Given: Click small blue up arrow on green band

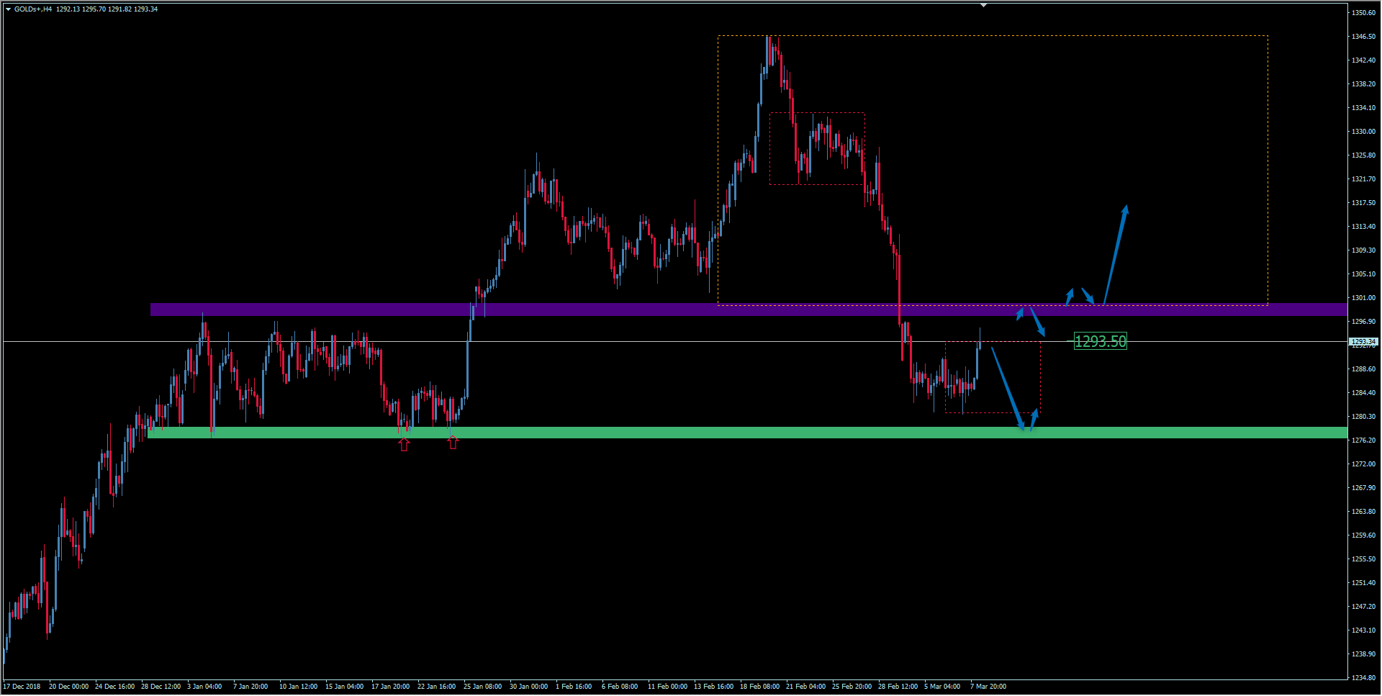Looking at the screenshot, I should point(1034,419).
